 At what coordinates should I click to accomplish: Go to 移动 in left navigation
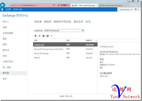(x=5, y=56)
